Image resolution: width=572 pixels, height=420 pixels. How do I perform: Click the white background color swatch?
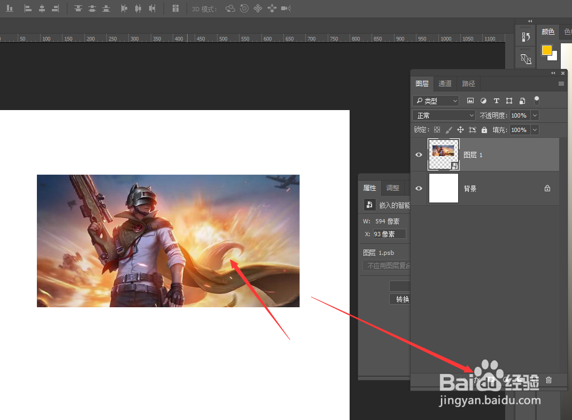click(x=554, y=57)
